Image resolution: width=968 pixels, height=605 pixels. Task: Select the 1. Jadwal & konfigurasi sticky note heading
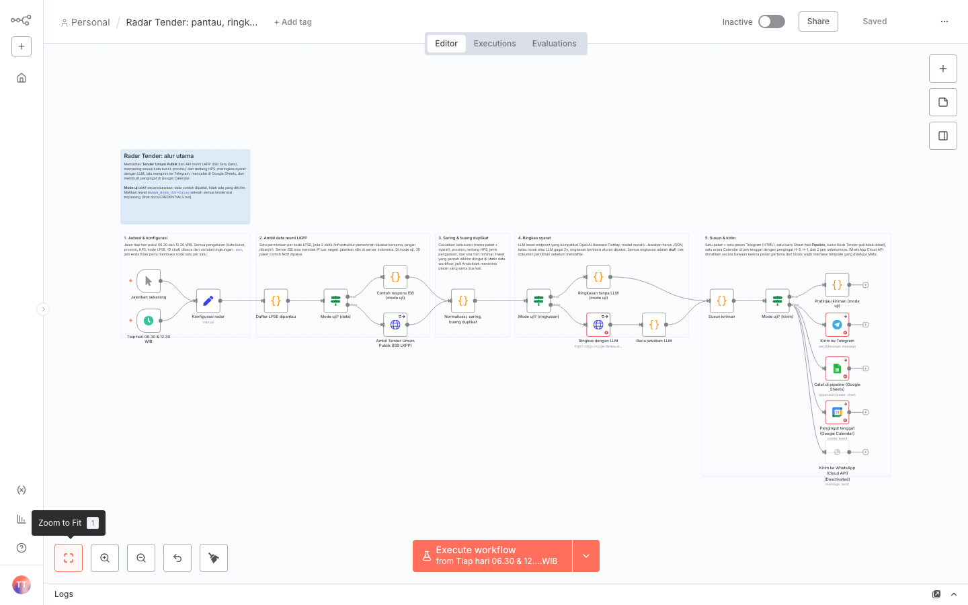[146, 238]
